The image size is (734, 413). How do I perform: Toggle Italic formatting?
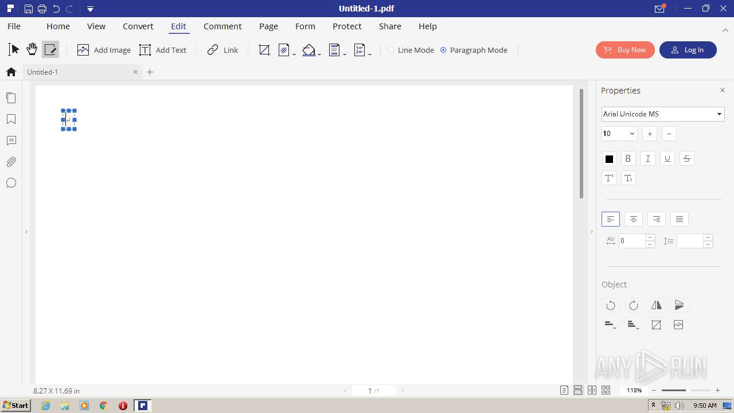(x=647, y=159)
